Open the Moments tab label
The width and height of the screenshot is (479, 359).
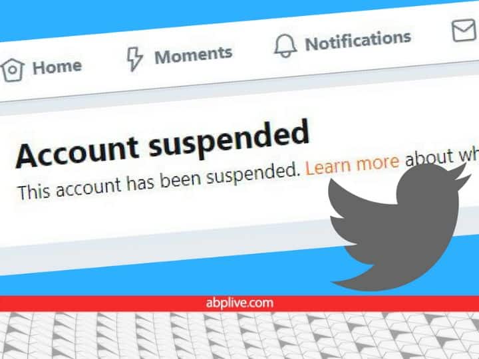pos(194,55)
